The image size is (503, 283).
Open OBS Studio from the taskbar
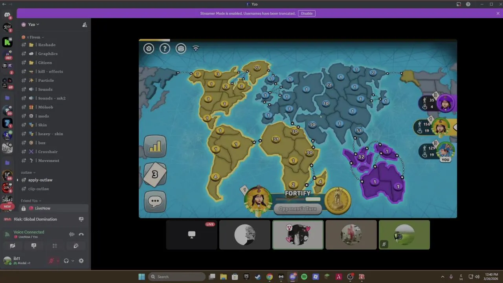350,277
